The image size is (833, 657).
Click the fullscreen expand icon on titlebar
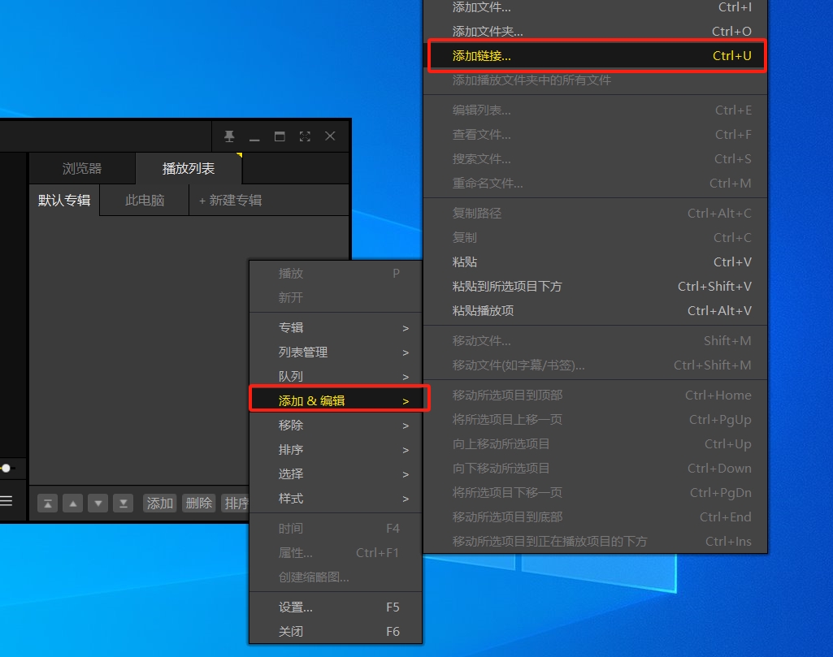(304, 136)
